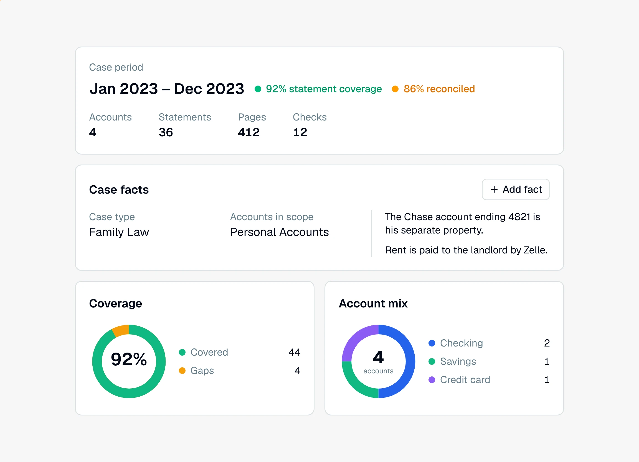Click the Account mix donut chart center

[378, 361]
